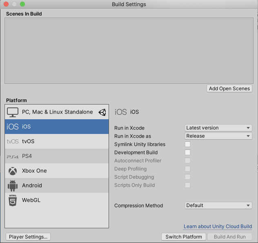Select Xbox One platform
The height and width of the screenshot is (243, 258).
(57, 171)
